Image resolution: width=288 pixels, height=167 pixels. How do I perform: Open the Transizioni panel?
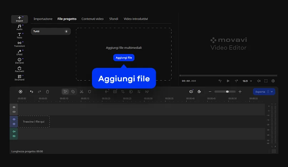pyautogui.click(x=19, y=44)
